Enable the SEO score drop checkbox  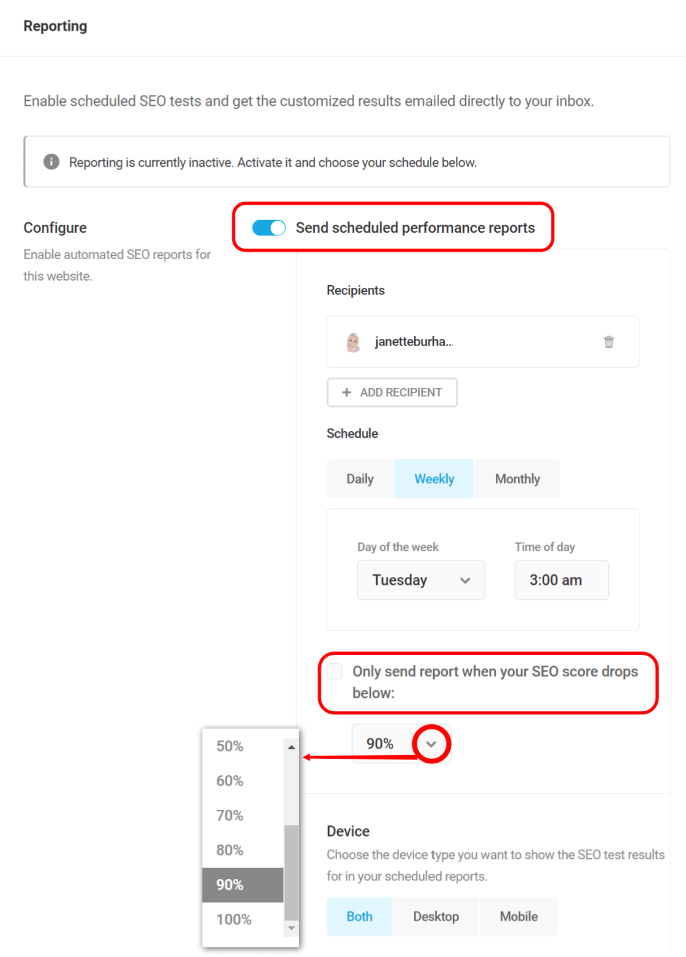coord(335,671)
